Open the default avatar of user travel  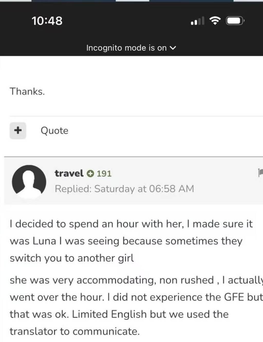click(x=29, y=182)
